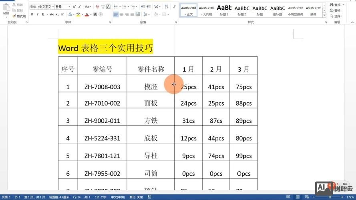Apply the 副标题 style
Viewport: 356px width, 200px height.
click(278, 10)
